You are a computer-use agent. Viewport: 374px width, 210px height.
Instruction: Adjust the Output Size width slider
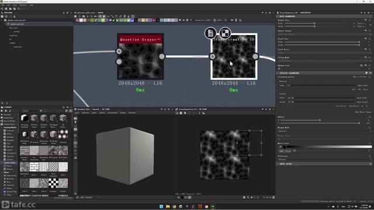(314, 23)
